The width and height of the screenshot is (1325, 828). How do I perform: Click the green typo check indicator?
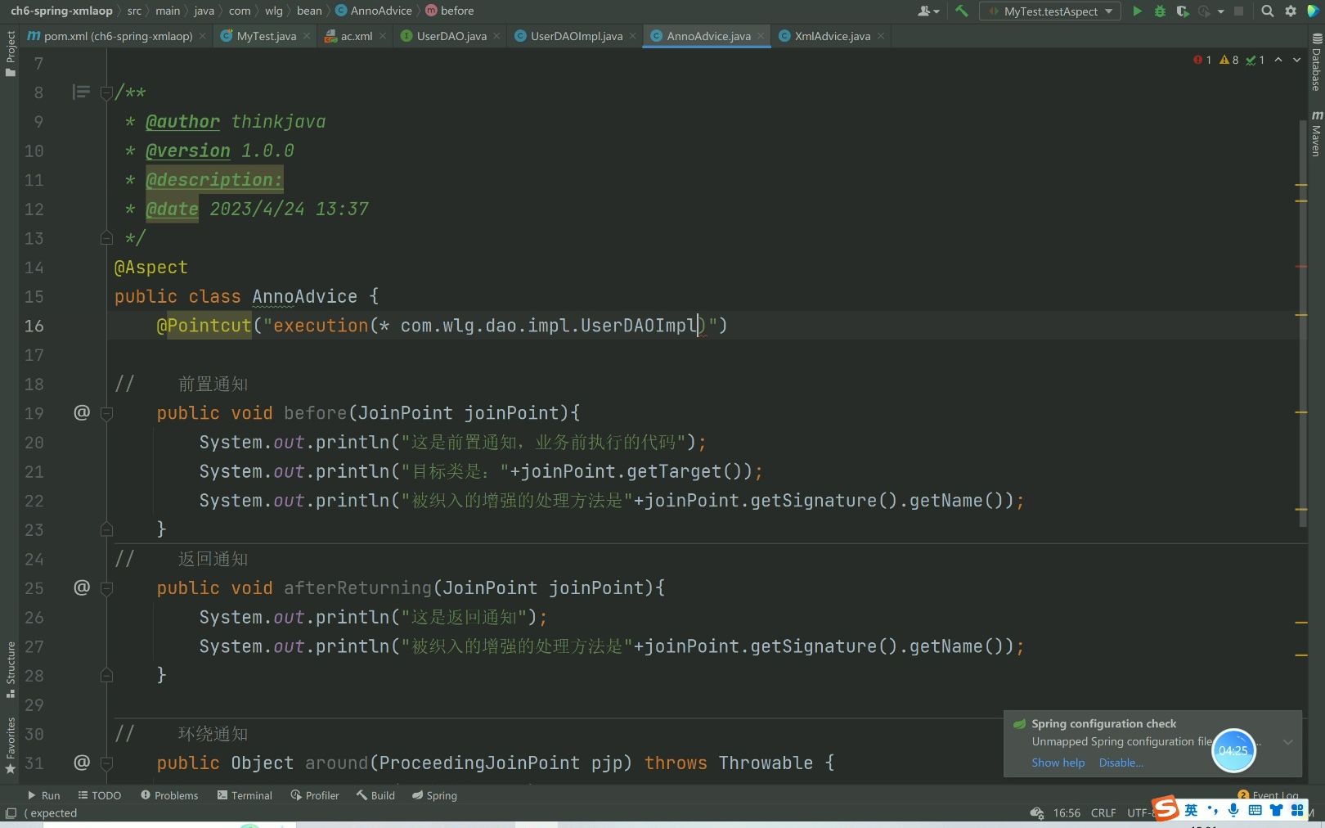pyautogui.click(x=1255, y=60)
